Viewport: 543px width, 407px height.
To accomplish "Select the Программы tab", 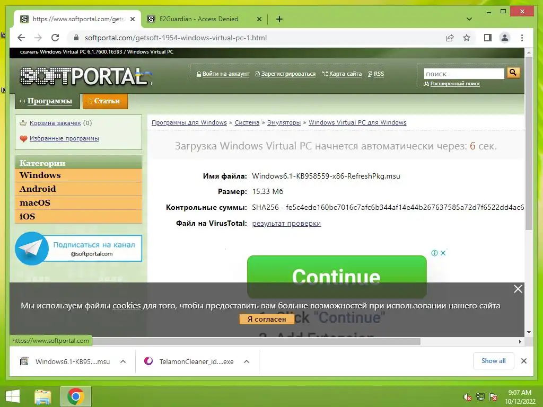I will (x=47, y=101).
